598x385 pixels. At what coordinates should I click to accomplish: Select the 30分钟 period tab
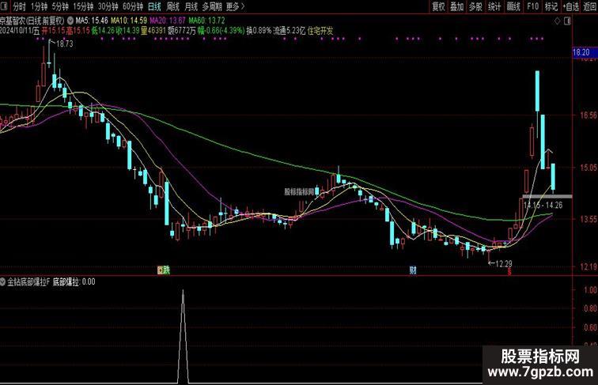tap(108, 6)
